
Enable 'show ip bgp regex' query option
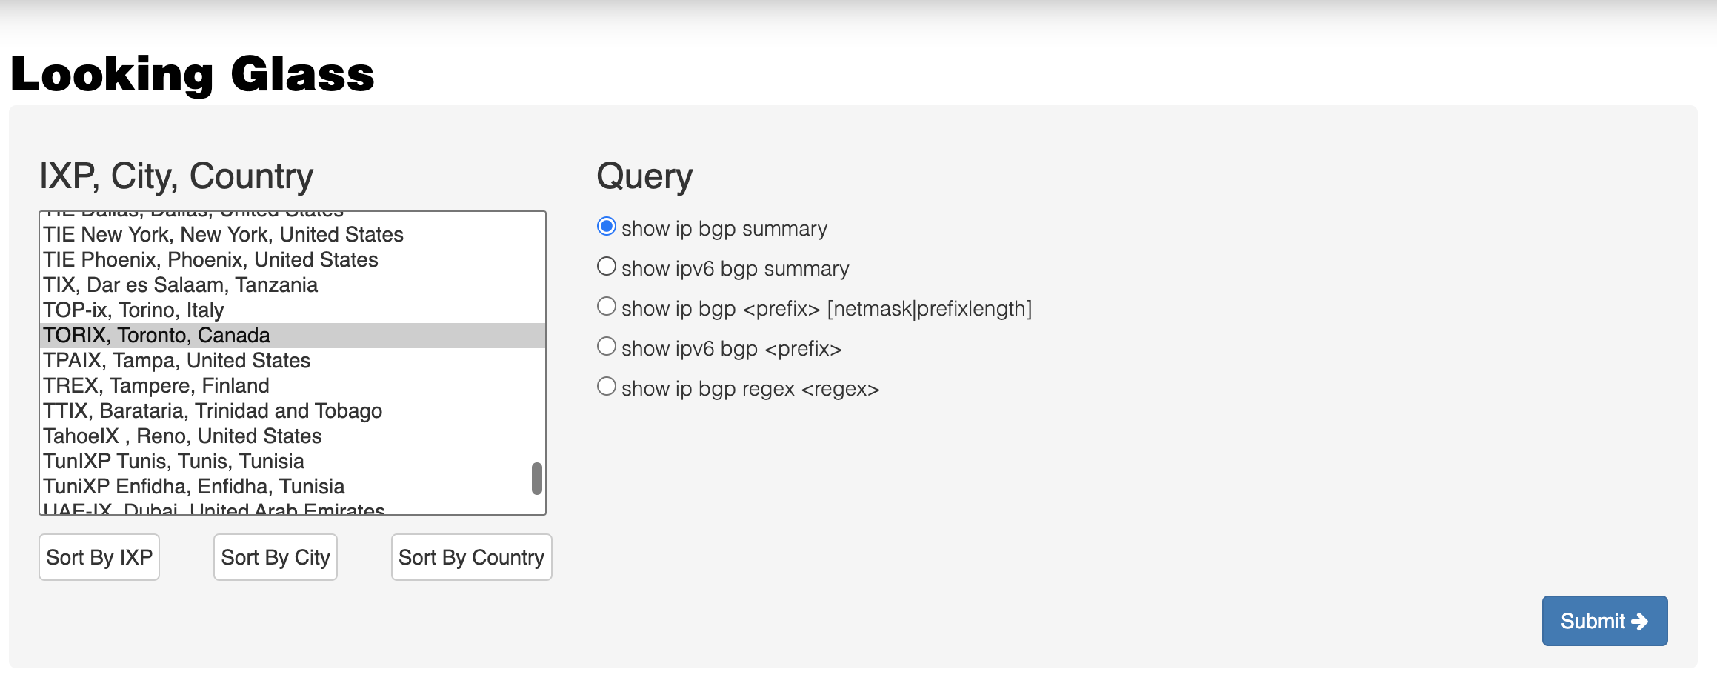[607, 387]
